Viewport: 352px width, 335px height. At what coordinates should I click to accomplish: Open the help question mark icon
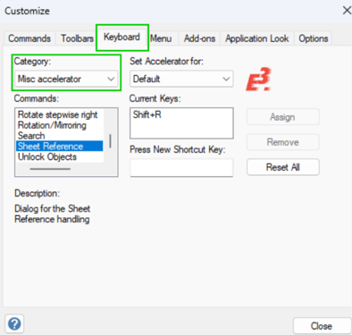click(14, 323)
